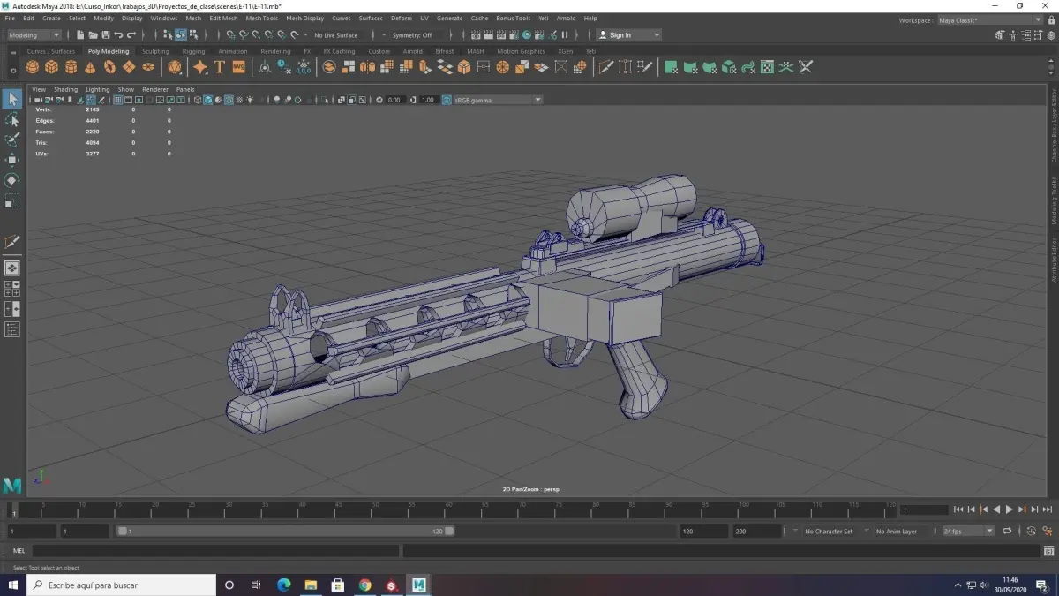Click the MEL command language label
Screen dimensions: 1059x596
coord(19,551)
